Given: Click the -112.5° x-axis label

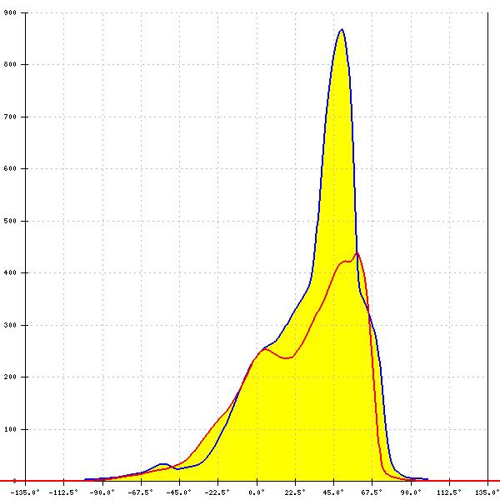Looking at the screenshot, I should tap(63, 492).
